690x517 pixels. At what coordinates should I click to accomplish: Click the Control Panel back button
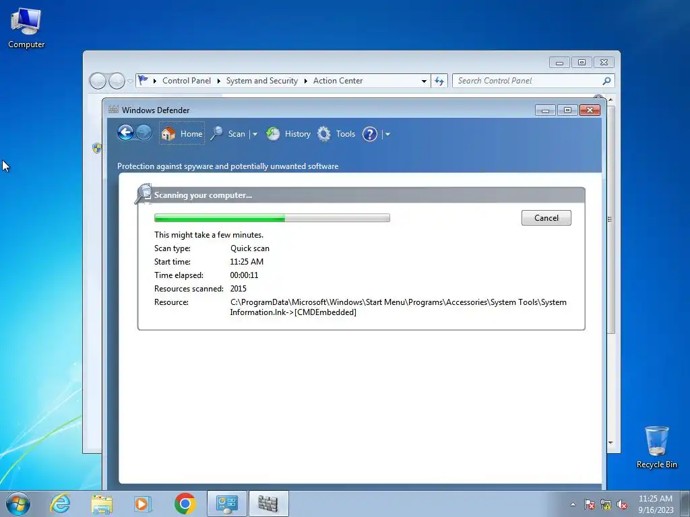coord(98,81)
